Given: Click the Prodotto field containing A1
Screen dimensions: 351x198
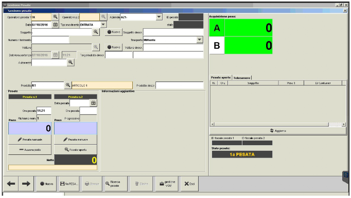Looking at the screenshot, I should click(48, 85).
